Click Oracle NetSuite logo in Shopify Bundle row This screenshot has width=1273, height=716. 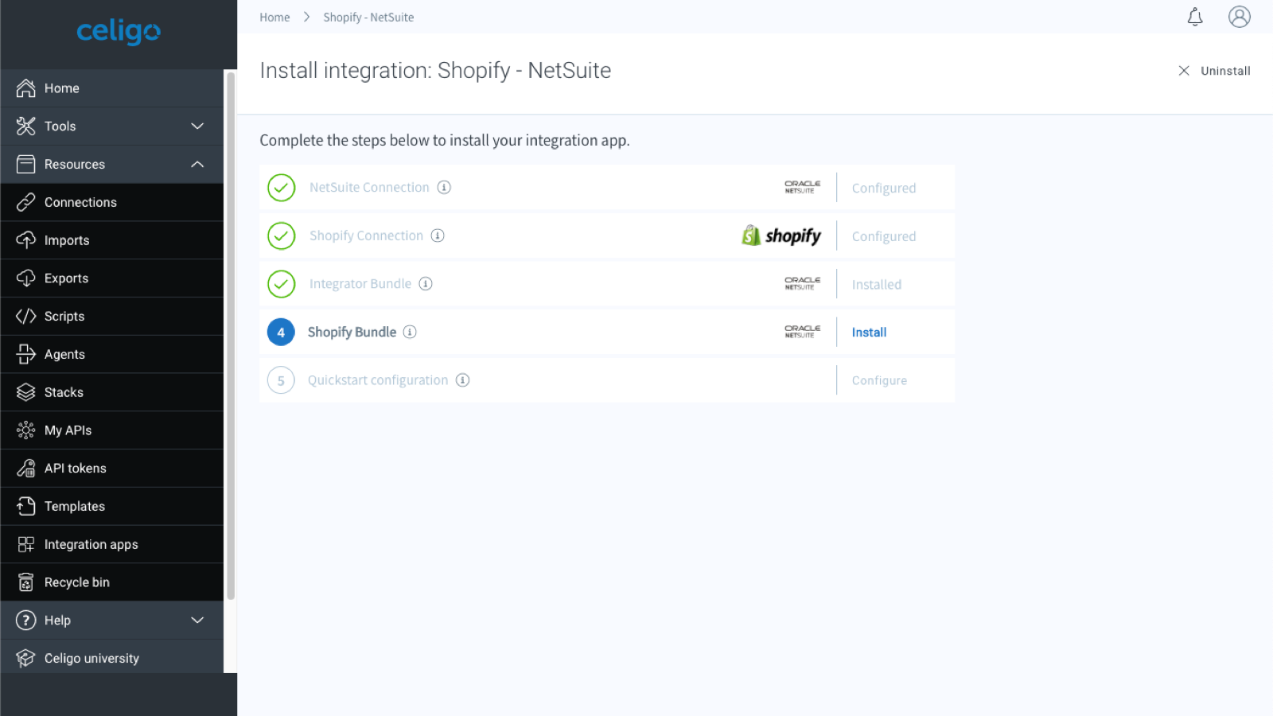pyautogui.click(x=802, y=332)
